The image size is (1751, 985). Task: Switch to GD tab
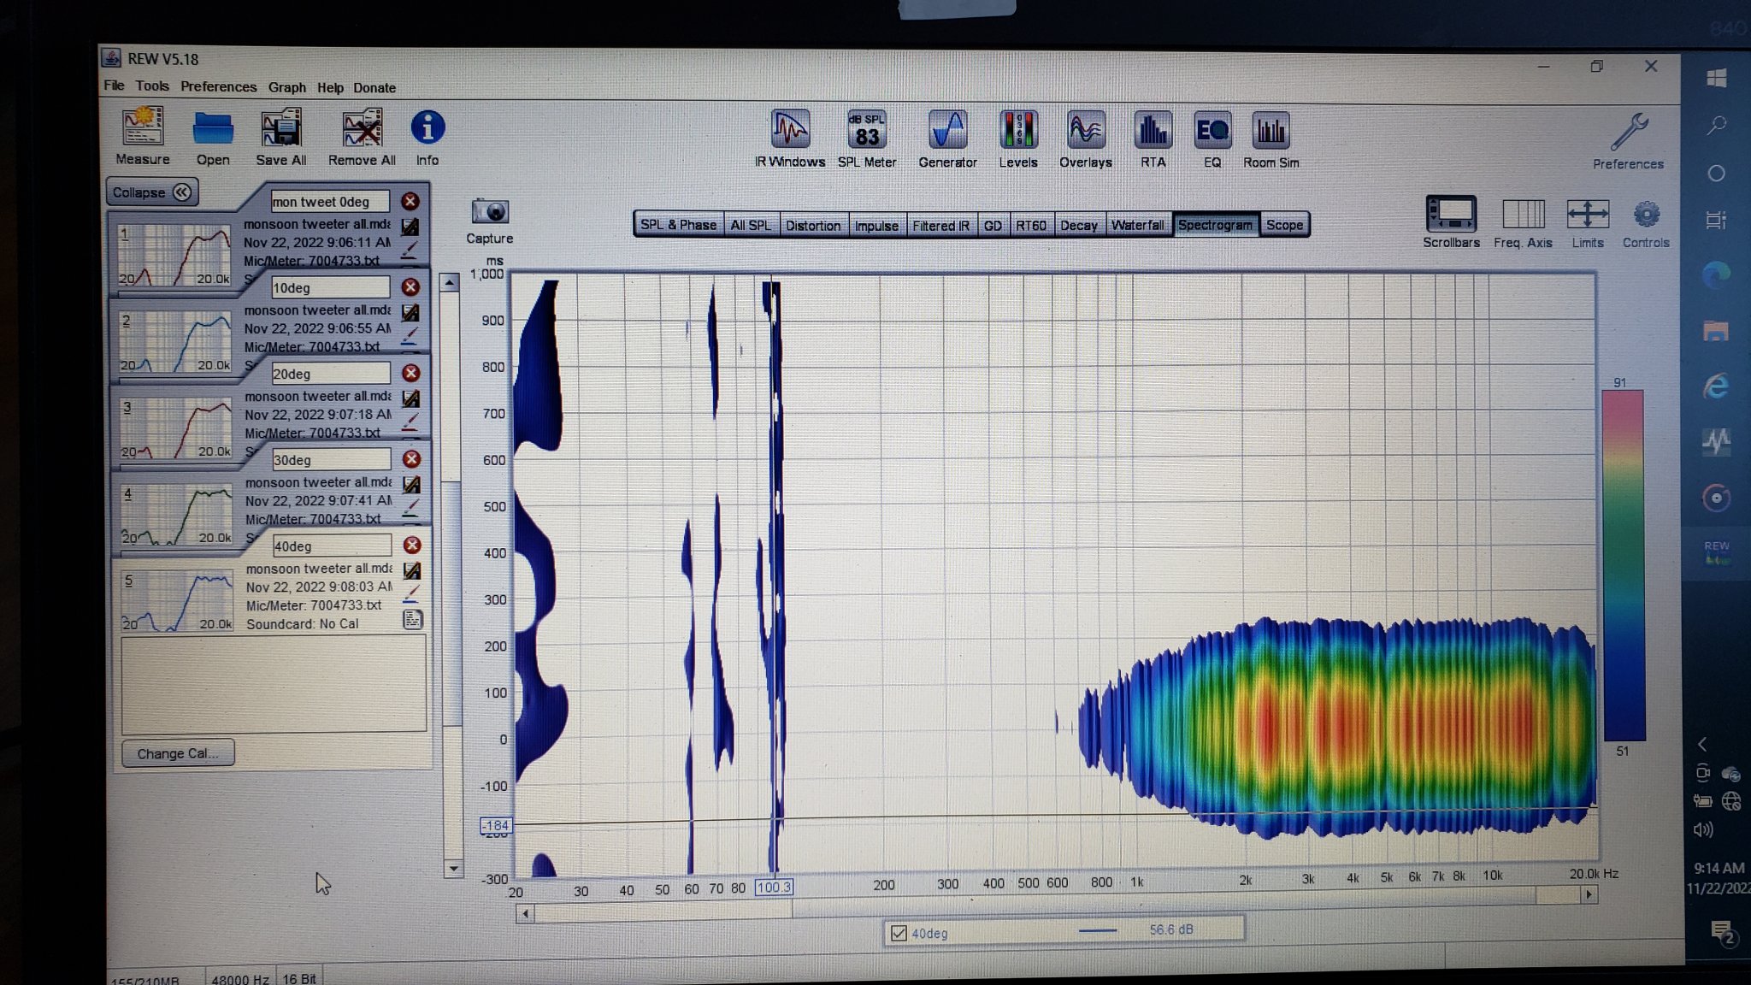(993, 226)
